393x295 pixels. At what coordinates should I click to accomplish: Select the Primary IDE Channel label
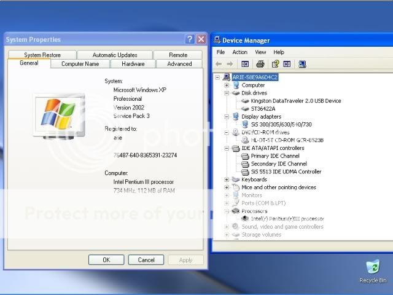click(x=275, y=156)
